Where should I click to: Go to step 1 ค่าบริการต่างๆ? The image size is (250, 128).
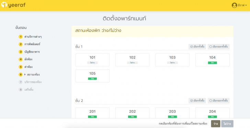click(33, 37)
